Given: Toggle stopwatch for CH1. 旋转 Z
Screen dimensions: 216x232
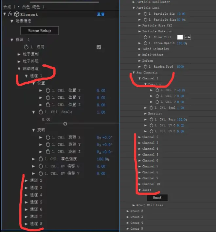Looking at the screenshot, I should pyautogui.click(x=48, y=152).
